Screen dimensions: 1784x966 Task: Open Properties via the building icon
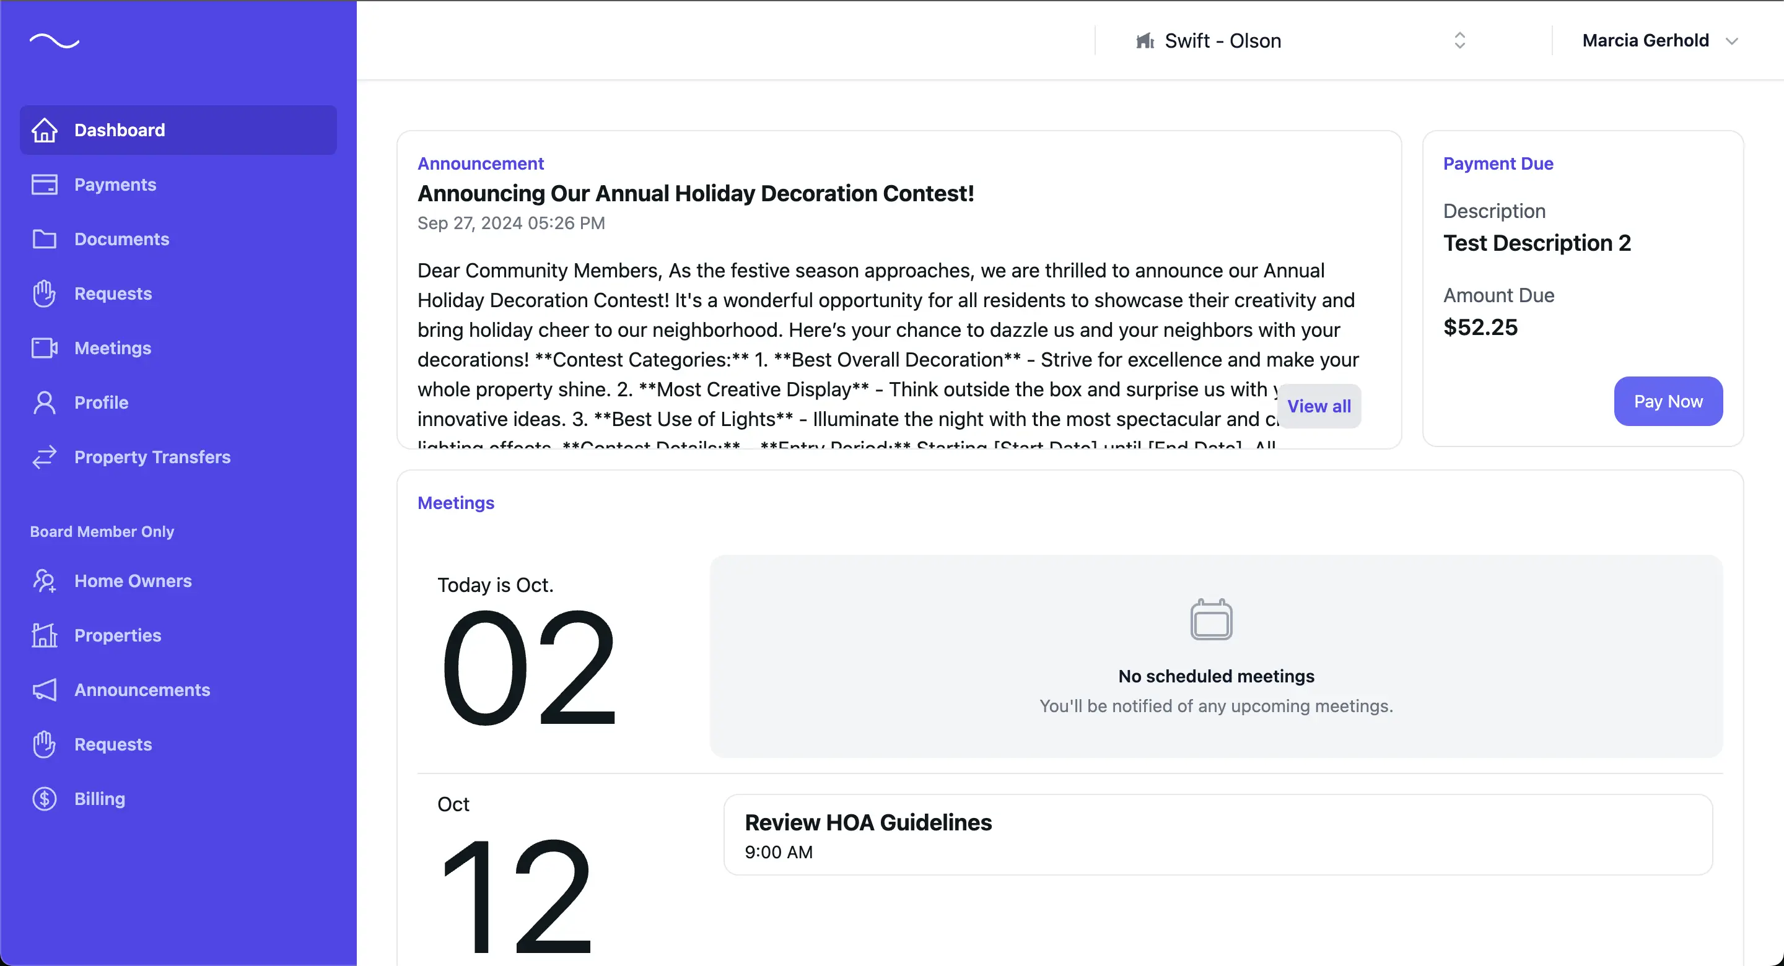click(43, 635)
